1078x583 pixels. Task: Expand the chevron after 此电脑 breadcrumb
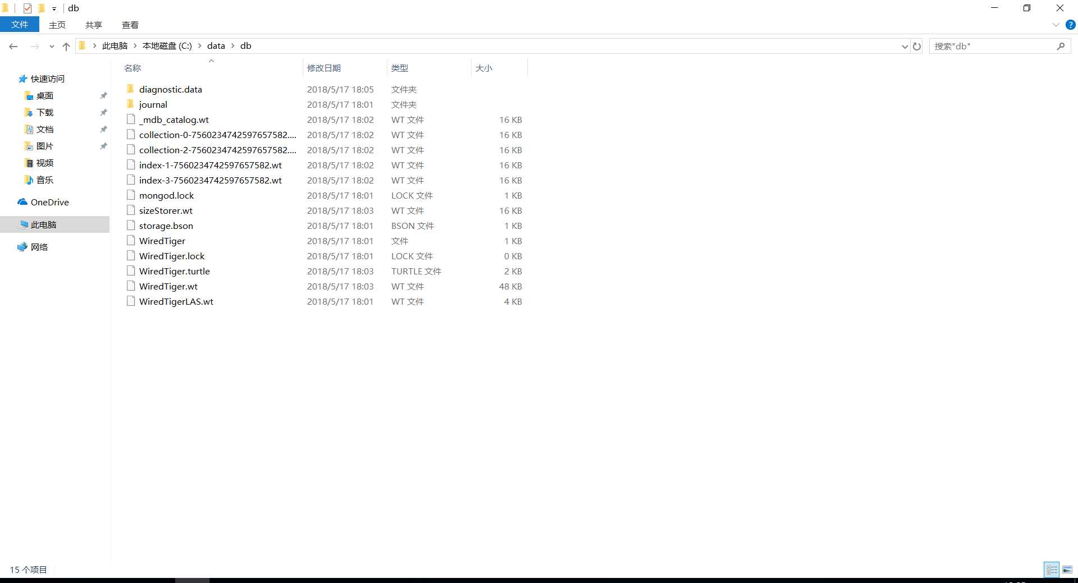135,46
